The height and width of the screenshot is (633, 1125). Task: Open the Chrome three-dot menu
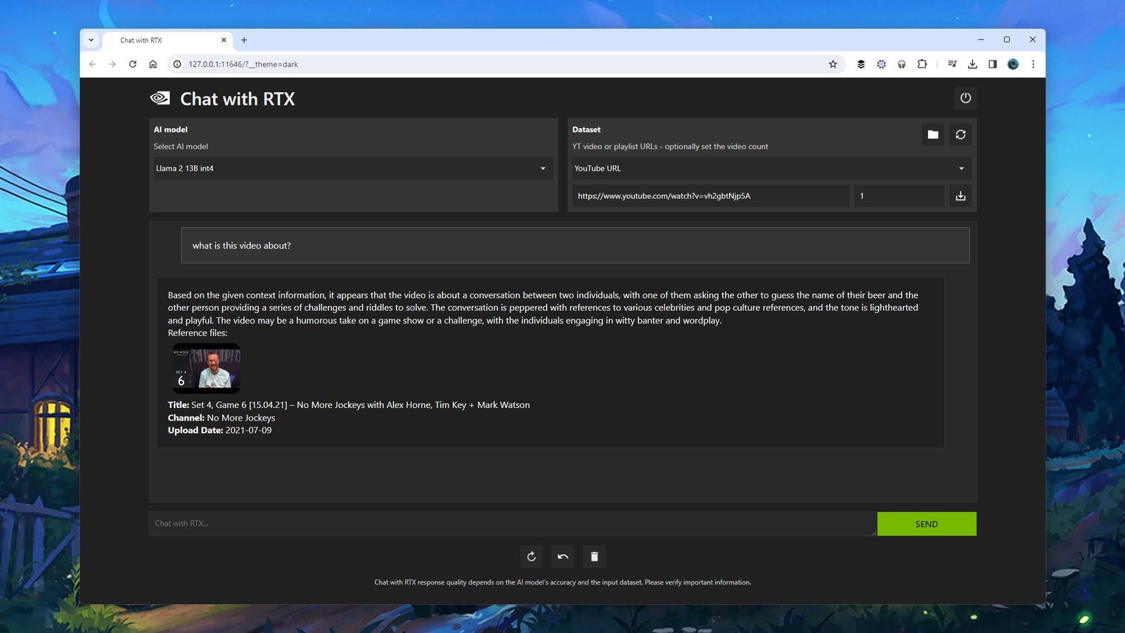(1033, 64)
